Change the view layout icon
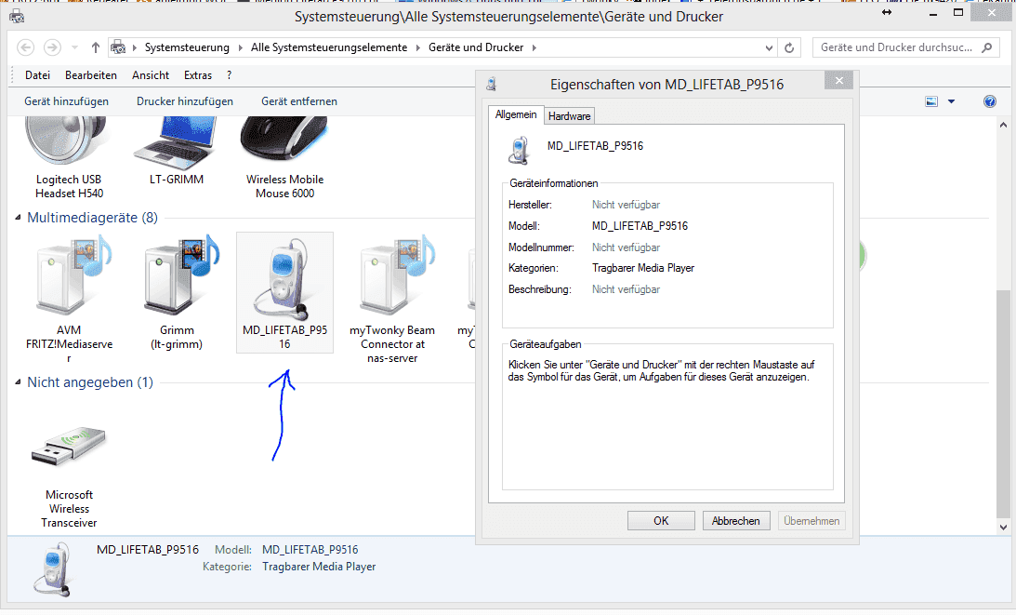1016x615 pixels. click(x=931, y=101)
